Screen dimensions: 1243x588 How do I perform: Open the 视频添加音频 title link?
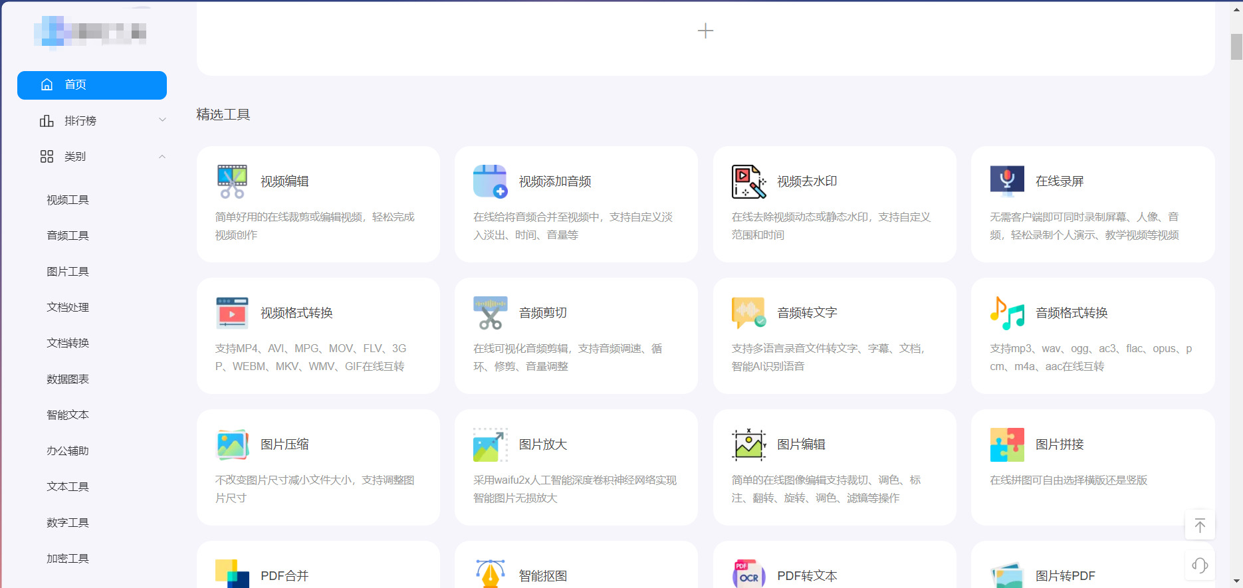point(555,181)
